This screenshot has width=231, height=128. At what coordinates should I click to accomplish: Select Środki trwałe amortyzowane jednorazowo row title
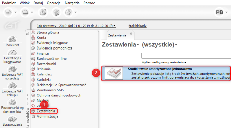[x=160, y=69]
